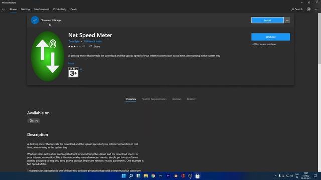Open the user account profile icon

click(x=309, y=9)
